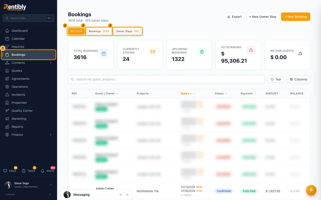Click the Fully Paid payment badge

click(249, 191)
